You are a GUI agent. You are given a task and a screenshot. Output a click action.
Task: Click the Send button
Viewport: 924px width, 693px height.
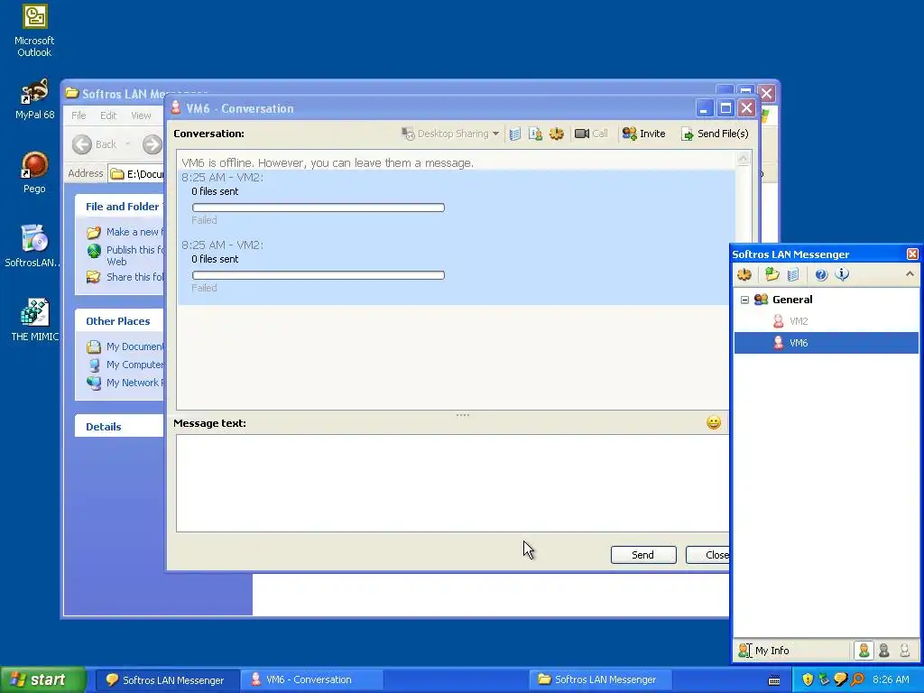click(x=642, y=555)
